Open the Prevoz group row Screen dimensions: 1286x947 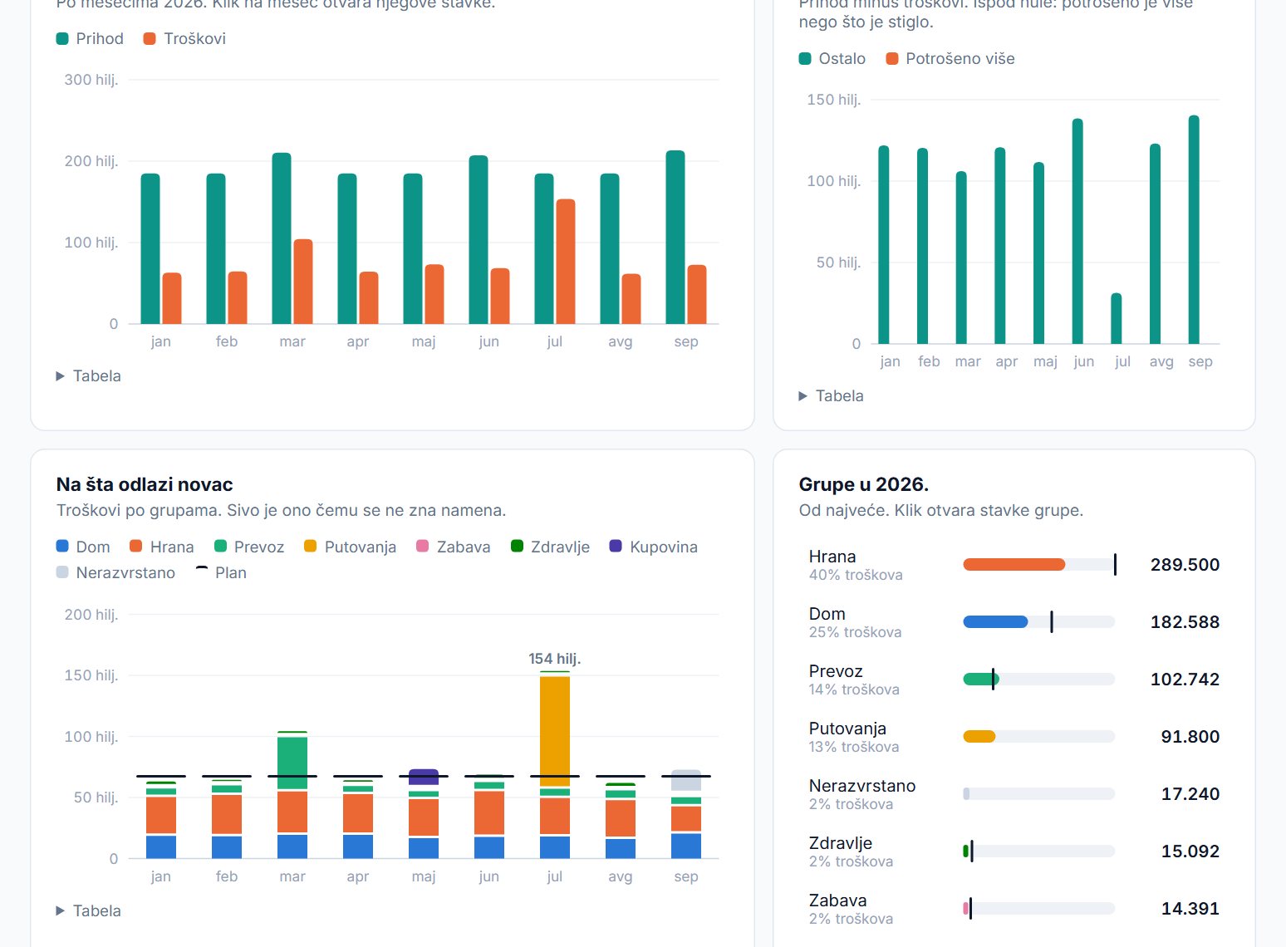pos(1014,680)
